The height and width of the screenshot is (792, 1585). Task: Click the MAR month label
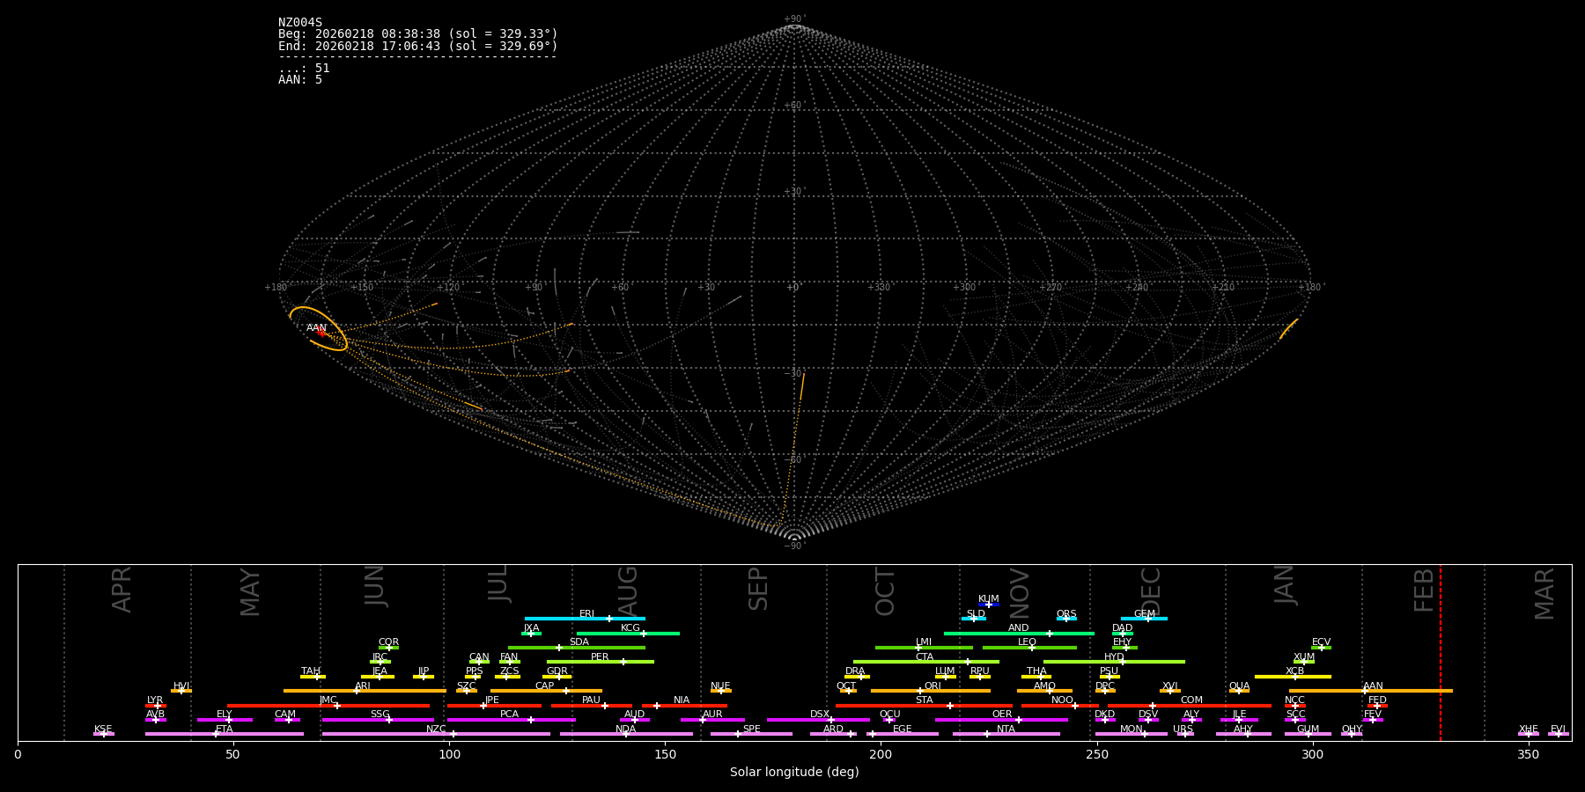(x=1544, y=593)
